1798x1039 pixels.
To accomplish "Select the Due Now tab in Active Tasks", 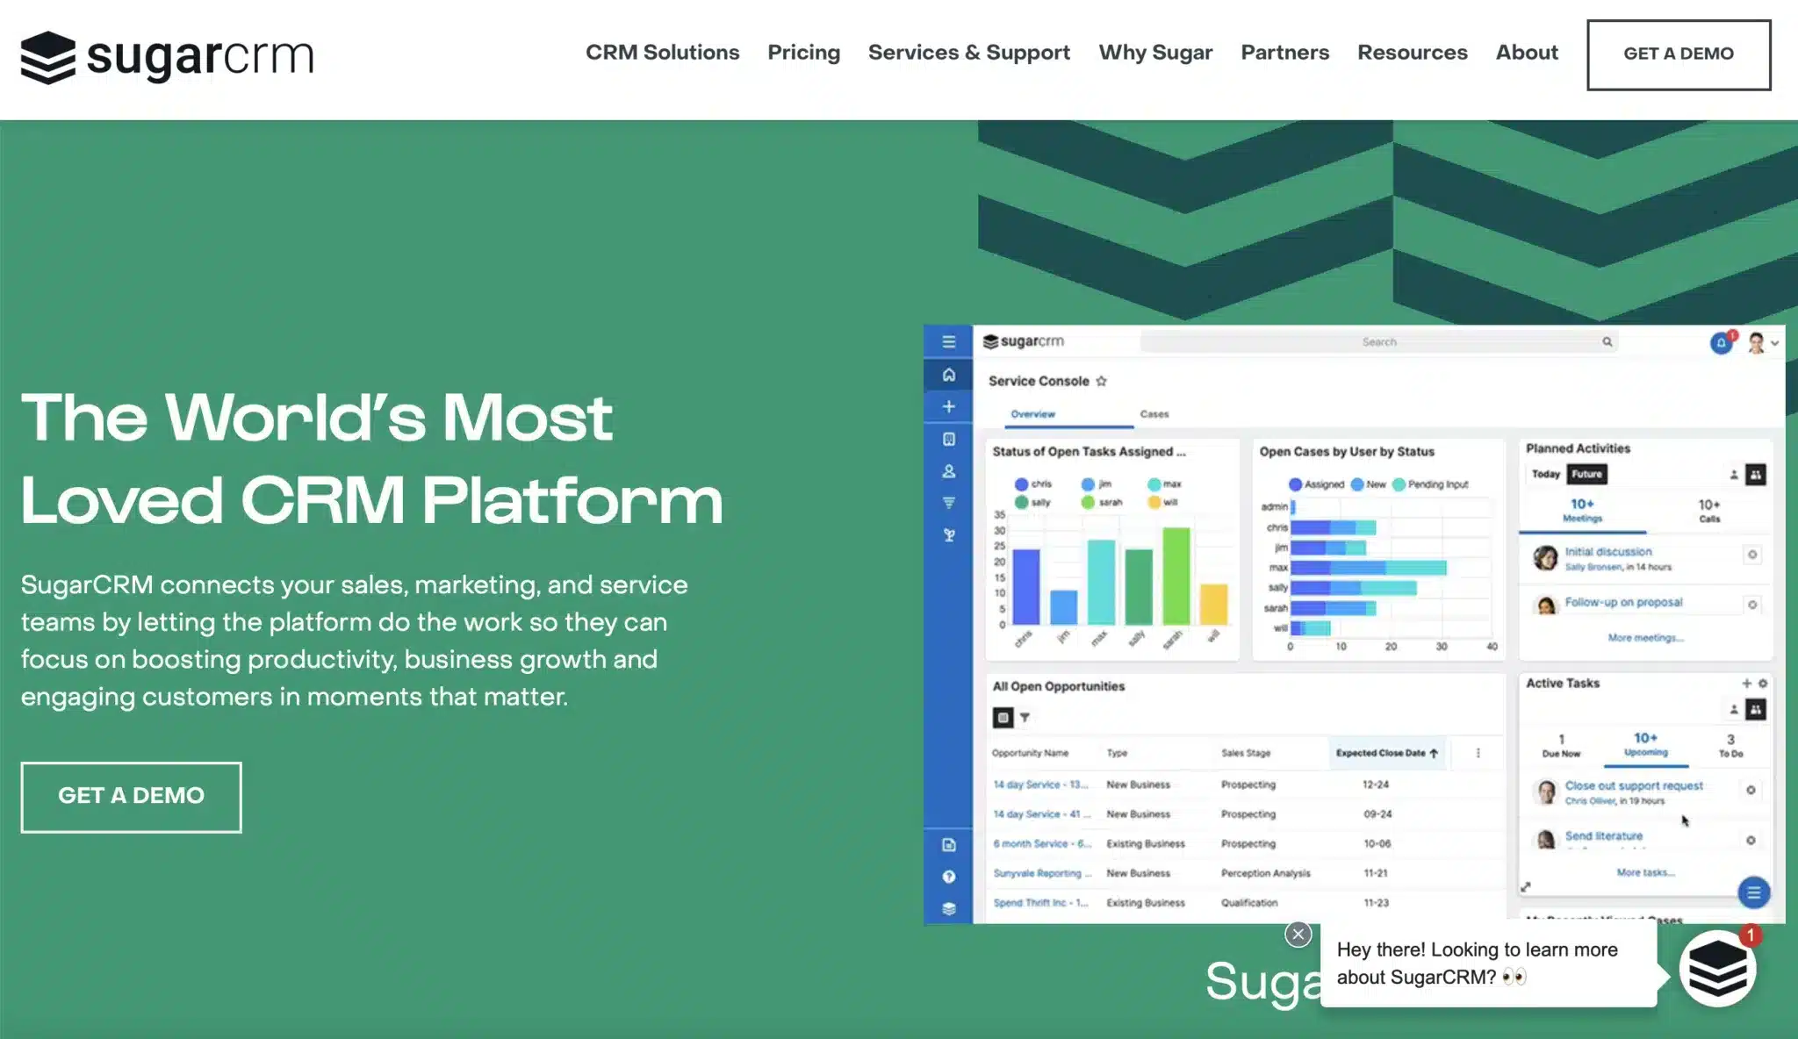I will point(1561,746).
